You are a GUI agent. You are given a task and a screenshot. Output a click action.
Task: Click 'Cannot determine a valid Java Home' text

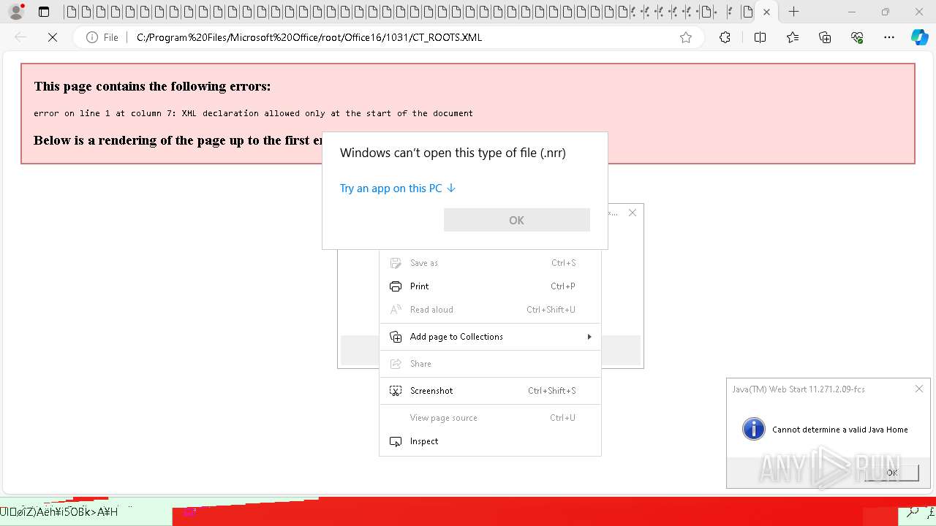pyautogui.click(x=840, y=430)
